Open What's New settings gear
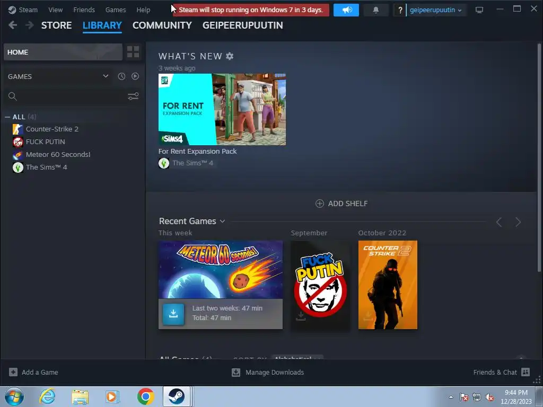 click(x=230, y=56)
